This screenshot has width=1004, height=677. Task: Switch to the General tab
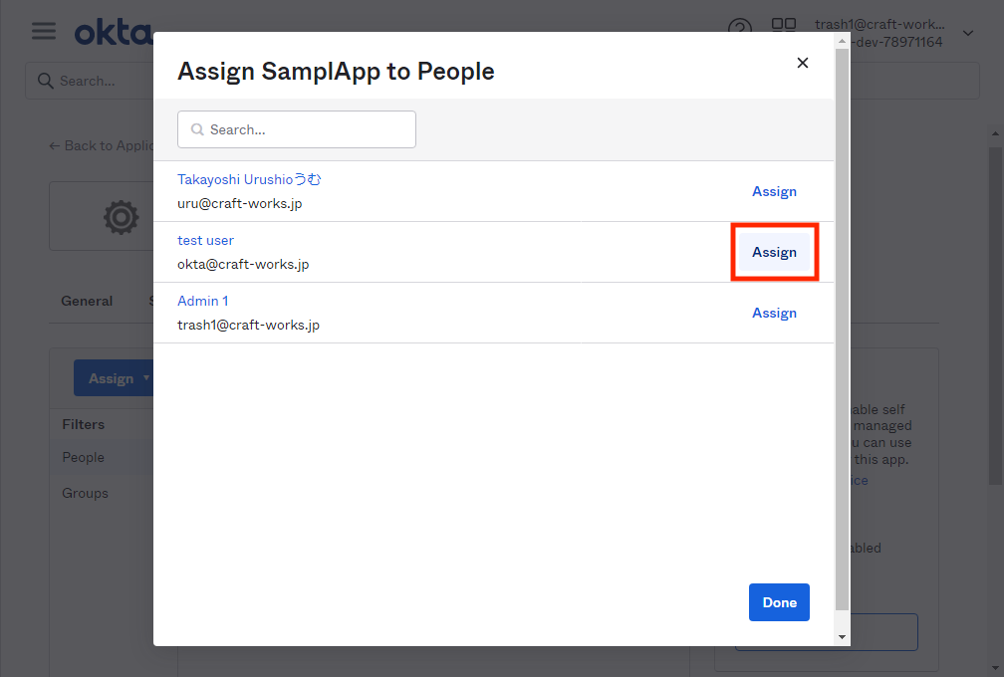point(87,301)
